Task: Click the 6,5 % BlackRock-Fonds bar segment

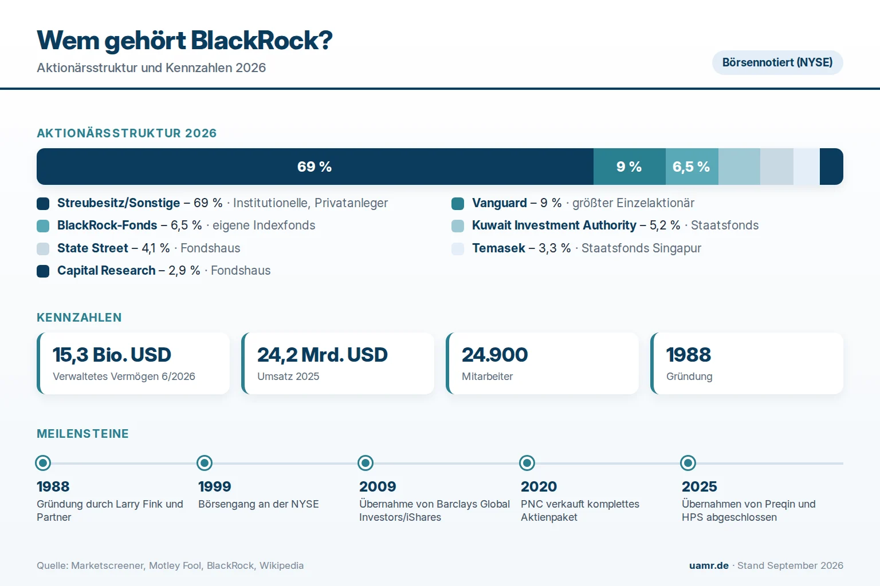Action: (692, 167)
